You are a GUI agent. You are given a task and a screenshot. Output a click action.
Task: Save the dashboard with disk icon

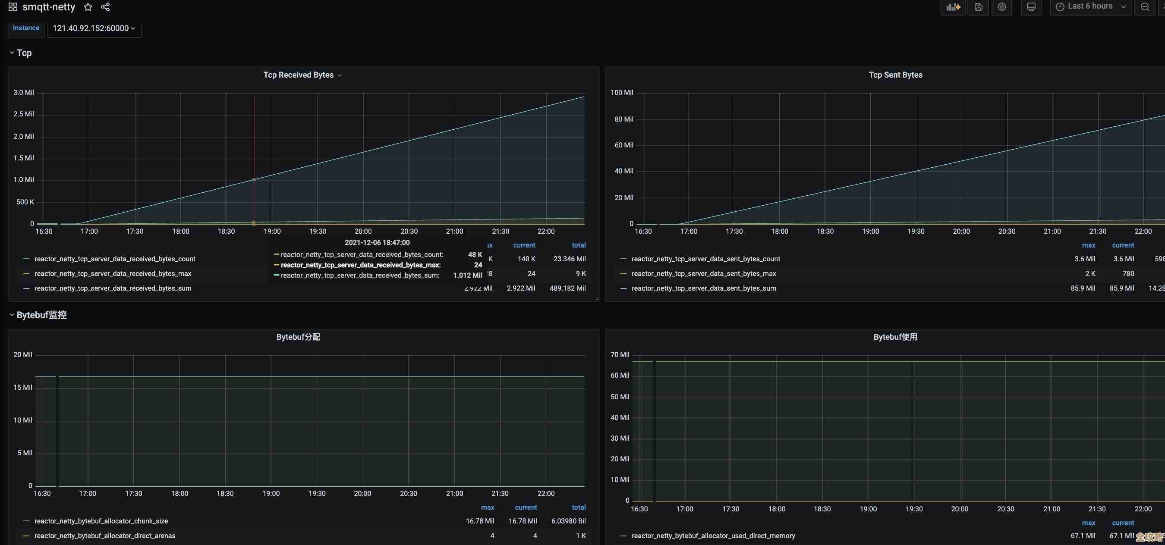978,7
